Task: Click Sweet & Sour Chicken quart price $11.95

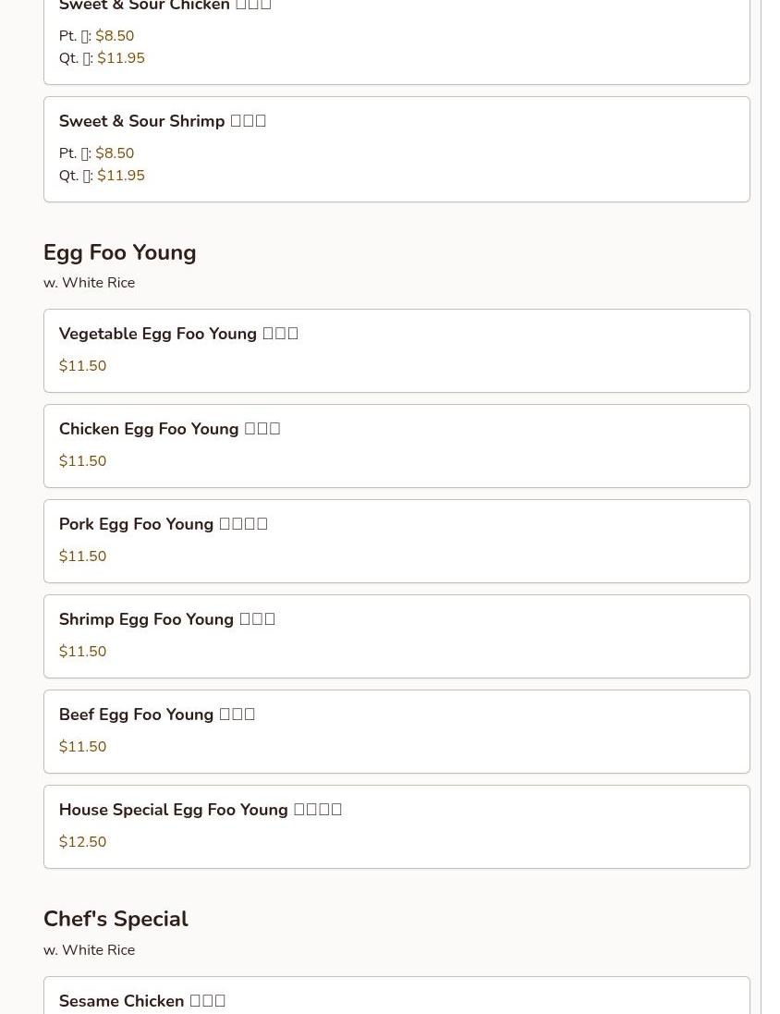Action: (x=121, y=58)
